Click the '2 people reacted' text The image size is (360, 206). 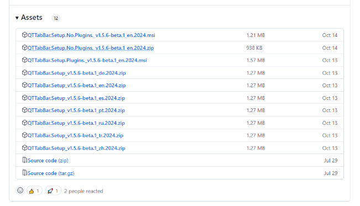(84, 191)
